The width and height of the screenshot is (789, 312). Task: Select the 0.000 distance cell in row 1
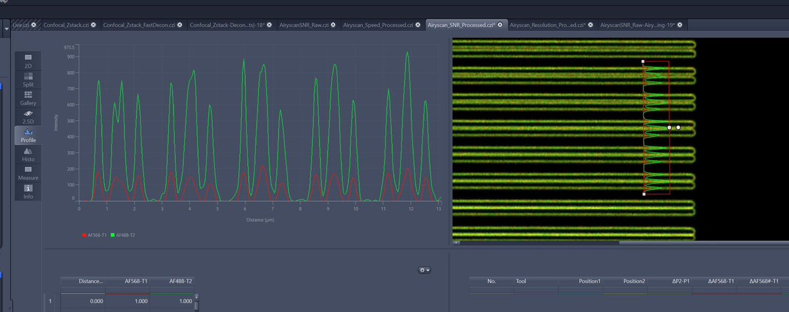pyautogui.click(x=82, y=301)
